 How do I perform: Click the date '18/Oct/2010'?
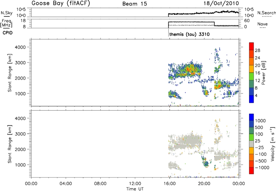pyautogui.click(x=221, y=3)
